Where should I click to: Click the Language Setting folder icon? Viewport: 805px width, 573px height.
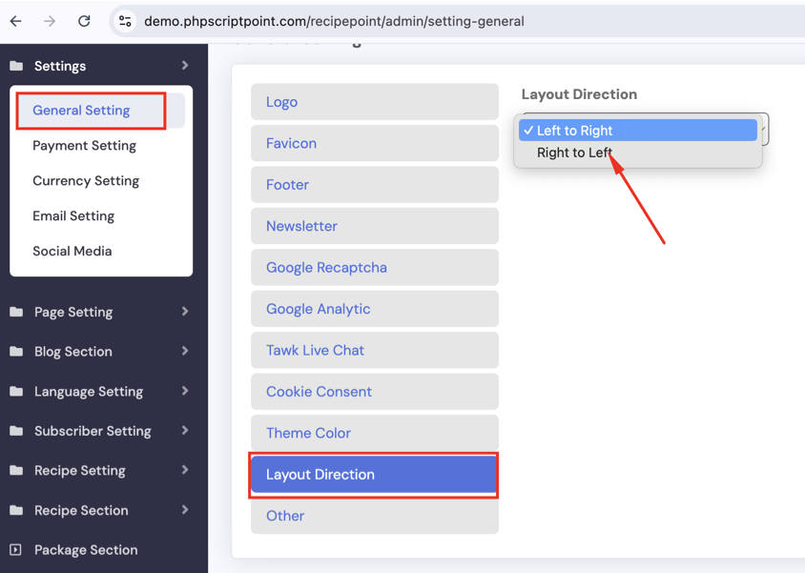click(16, 391)
